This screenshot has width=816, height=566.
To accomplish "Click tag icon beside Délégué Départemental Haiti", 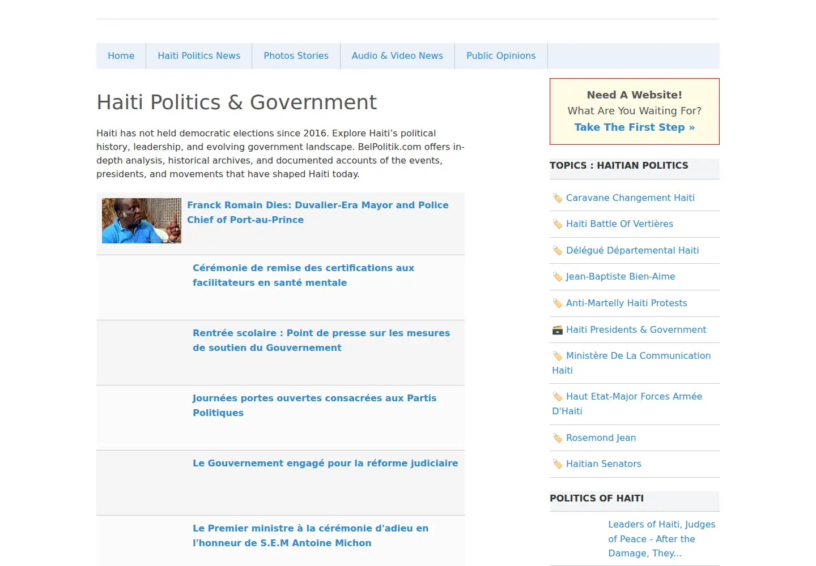I will click(558, 251).
